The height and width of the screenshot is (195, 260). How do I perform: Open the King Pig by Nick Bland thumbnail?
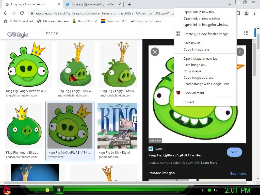coord(117,125)
